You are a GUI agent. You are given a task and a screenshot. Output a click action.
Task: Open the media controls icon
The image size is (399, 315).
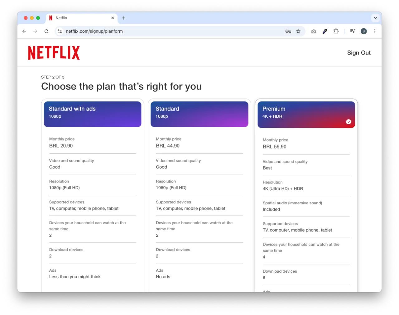(352, 31)
